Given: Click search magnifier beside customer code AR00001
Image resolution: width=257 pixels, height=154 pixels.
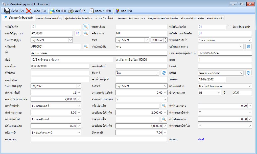Looking at the screenshot, I should pos(86,47).
